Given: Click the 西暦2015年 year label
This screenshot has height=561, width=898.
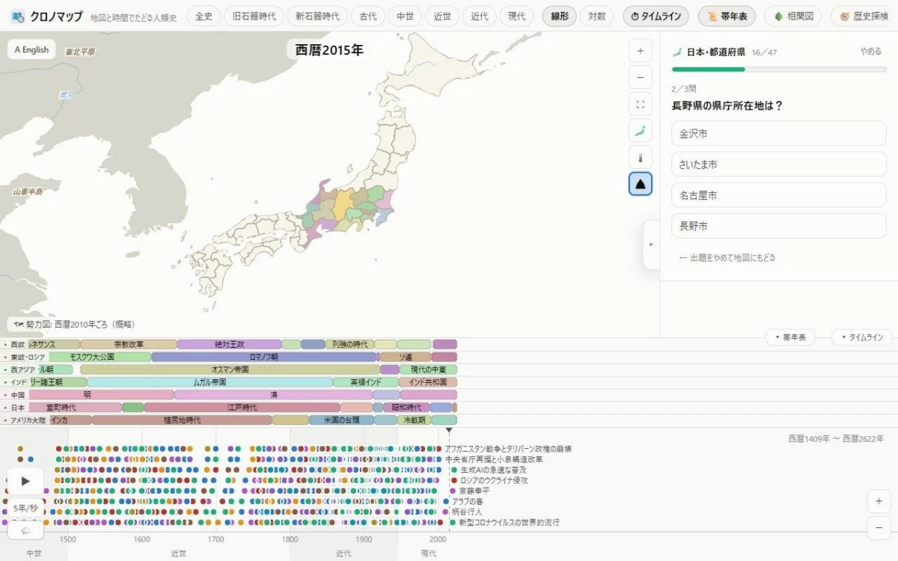Looking at the screenshot, I should pos(329,51).
